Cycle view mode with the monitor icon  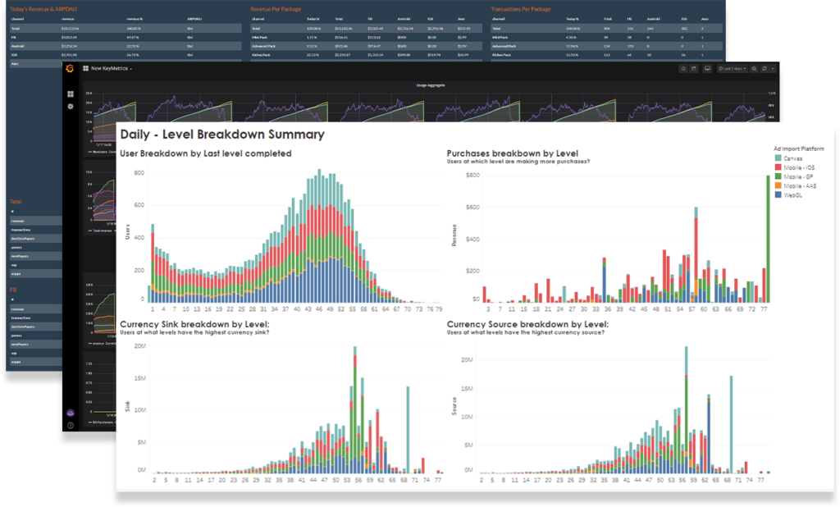707,69
